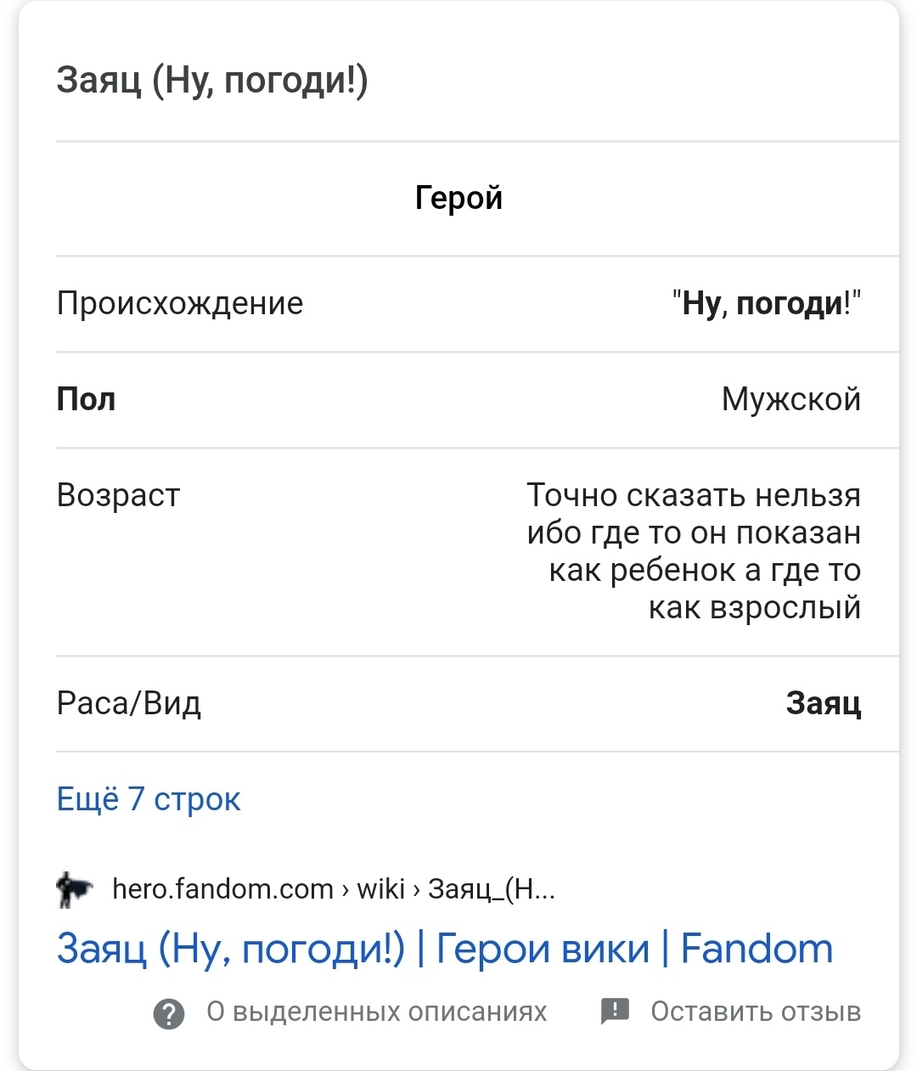Click the "Оставить отзыв" feedback button

[756, 1012]
